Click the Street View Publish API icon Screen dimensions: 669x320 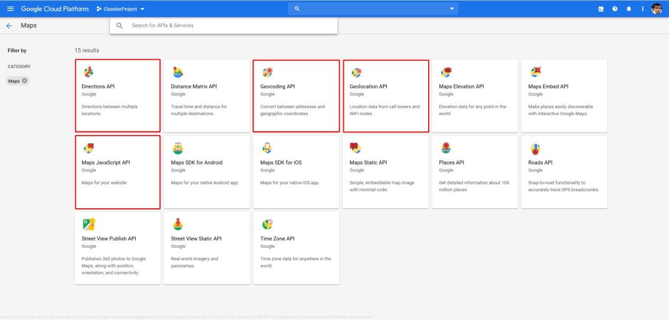tap(89, 224)
